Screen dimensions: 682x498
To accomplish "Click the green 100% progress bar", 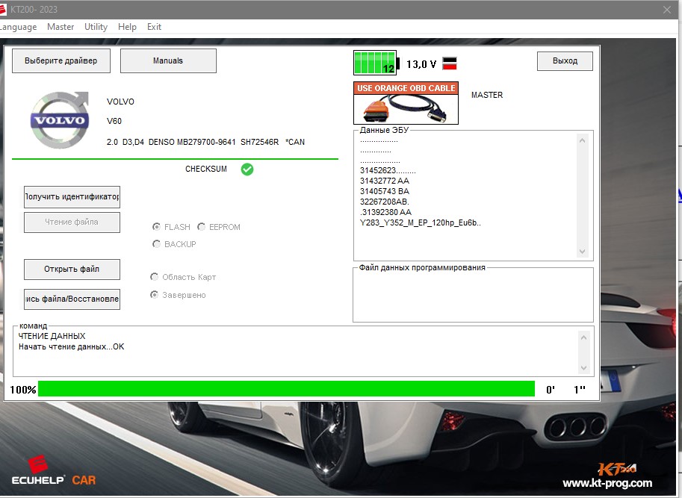I will click(286, 389).
